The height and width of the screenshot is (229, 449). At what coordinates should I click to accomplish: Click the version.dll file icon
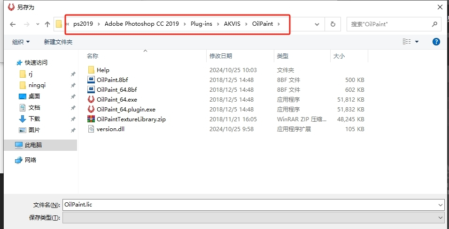pyautogui.click(x=91, y=129)
